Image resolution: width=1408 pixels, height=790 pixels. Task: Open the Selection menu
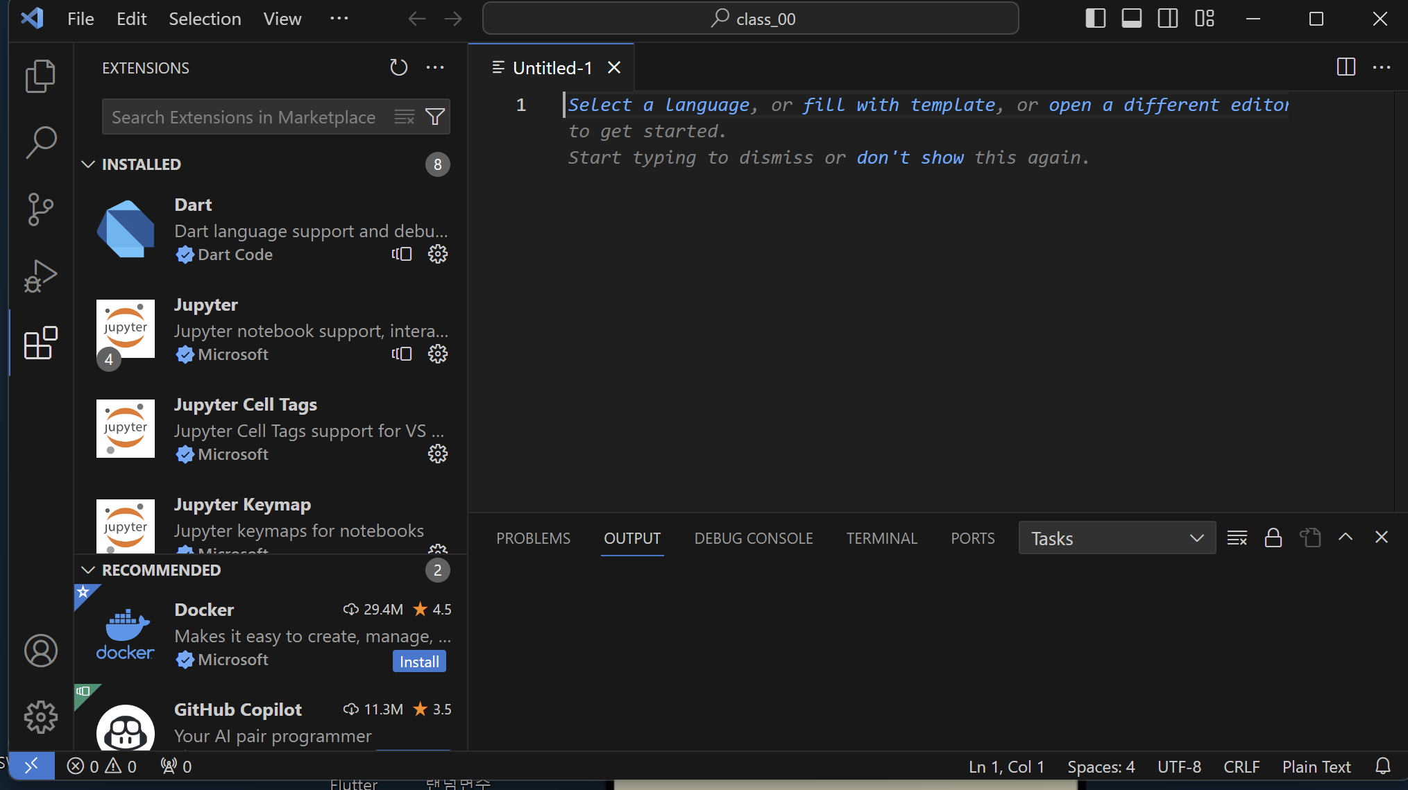click(x=205, y=19)
